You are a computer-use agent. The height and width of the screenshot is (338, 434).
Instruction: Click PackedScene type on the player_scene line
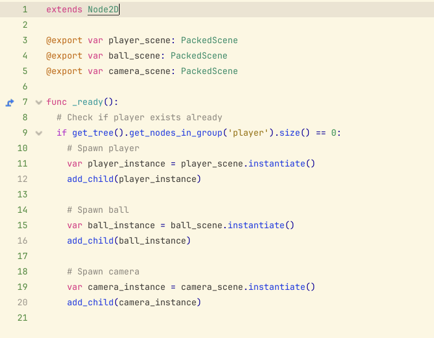coord(209,41)
